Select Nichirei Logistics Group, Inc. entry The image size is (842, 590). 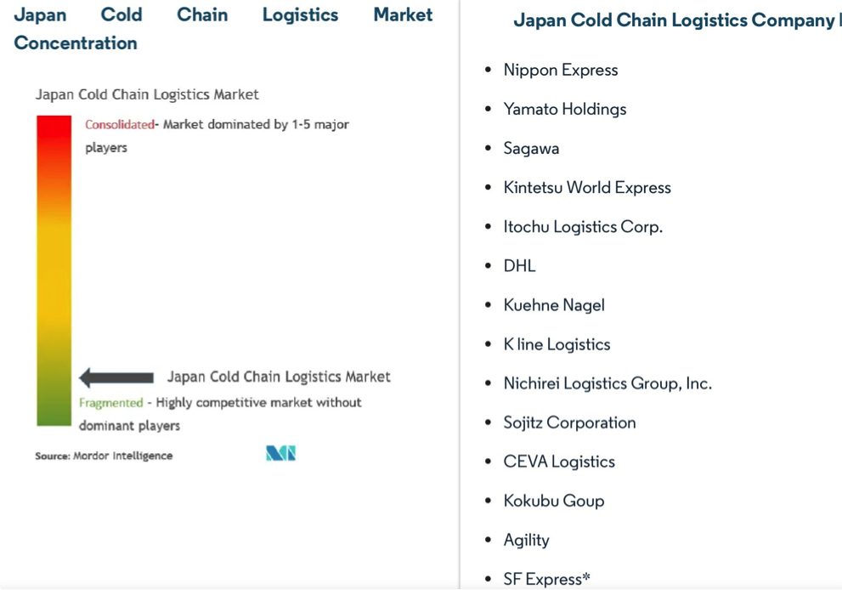[607, 383]
